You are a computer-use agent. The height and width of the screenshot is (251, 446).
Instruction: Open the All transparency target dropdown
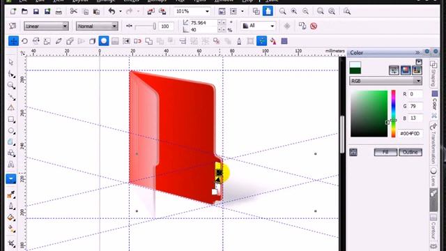coord(272,26)
